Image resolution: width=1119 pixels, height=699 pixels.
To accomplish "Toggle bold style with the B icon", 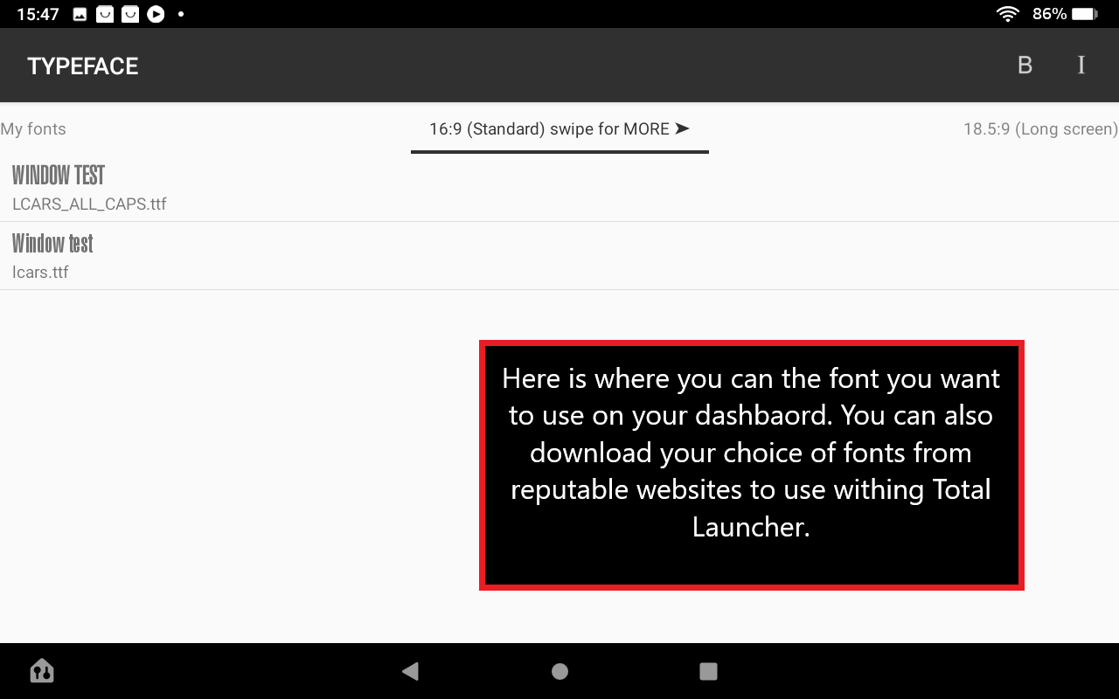I will pos(1025,66).
